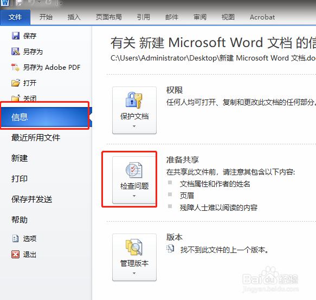Click the Manage Versions magnifier icon
This screenshot has height=300, width=316.
[134, 247]
